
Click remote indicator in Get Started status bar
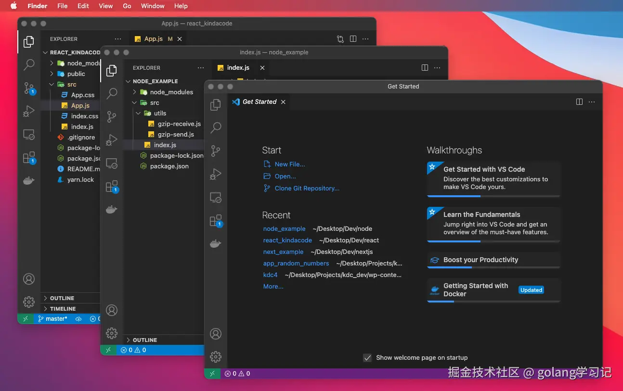point(212,373)
